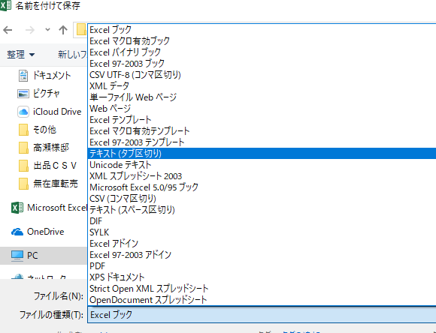Open the 高瀬様邸 folder

coord(51,148)
